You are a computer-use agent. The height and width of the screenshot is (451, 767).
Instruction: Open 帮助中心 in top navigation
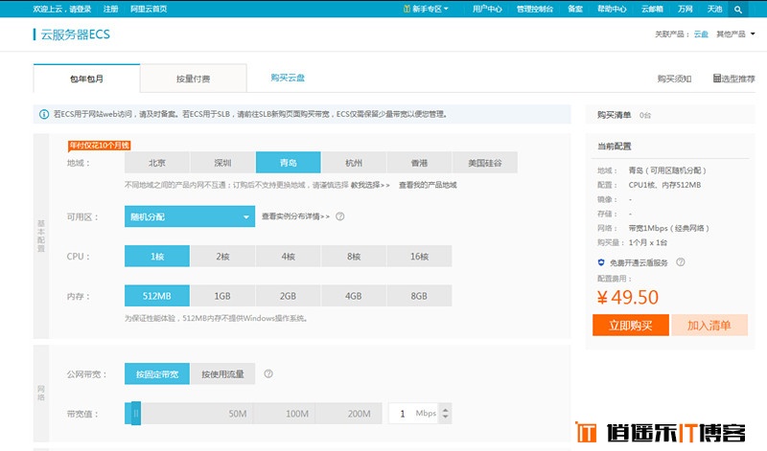(612, 9)
